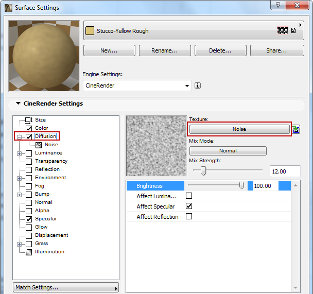Image resolution: width=313 pixels, height=294 pixels.
Task: Enable the Glow channel checkbox
Action: tap(29, 228)
